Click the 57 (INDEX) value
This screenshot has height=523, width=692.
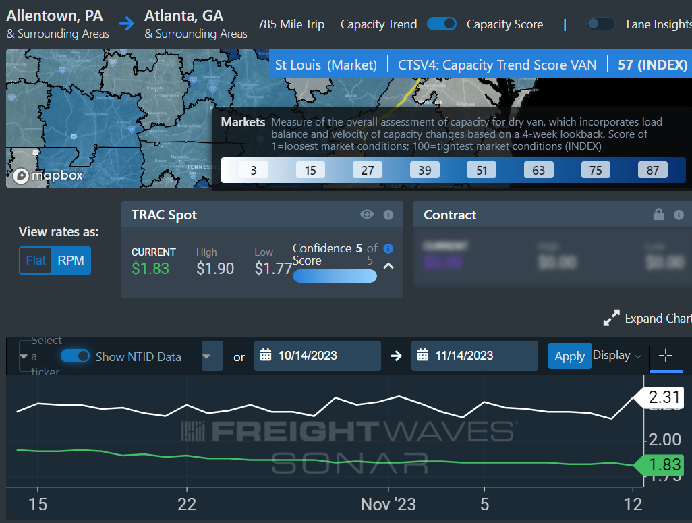click(653, 65)
